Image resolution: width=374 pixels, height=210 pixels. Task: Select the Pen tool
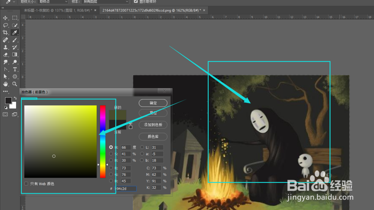tap(5, 70)
